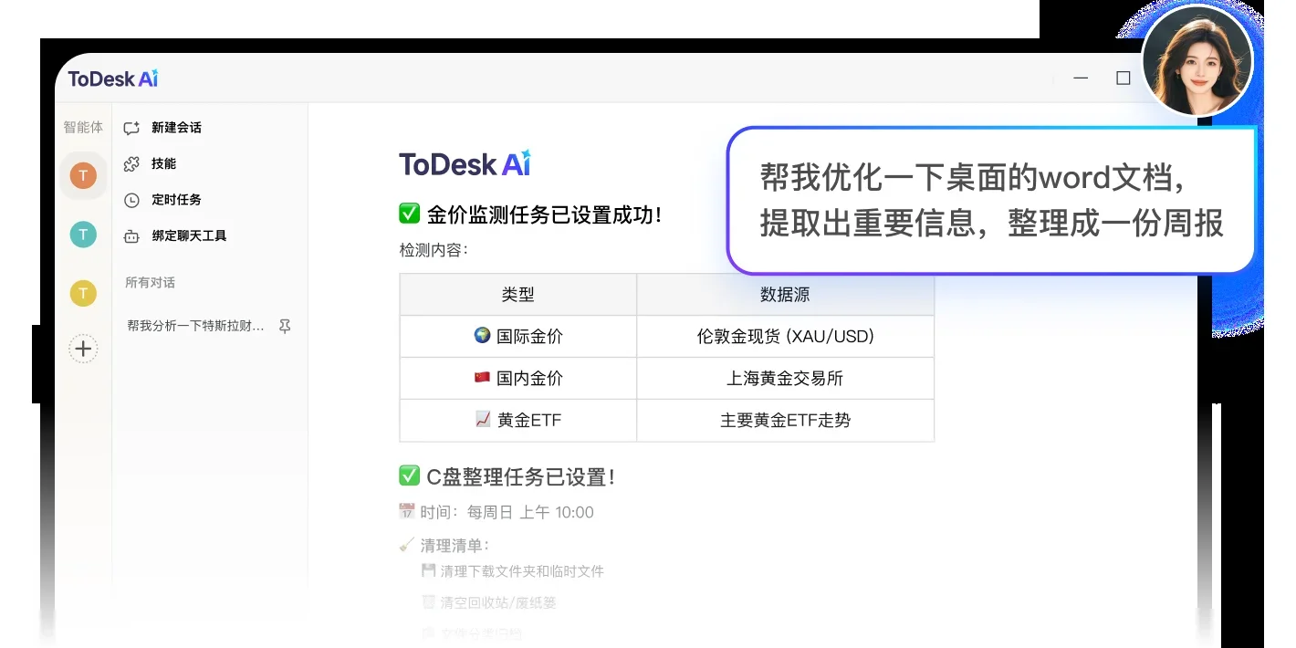Click the 数据源 table header

click(x=786, y=295)
